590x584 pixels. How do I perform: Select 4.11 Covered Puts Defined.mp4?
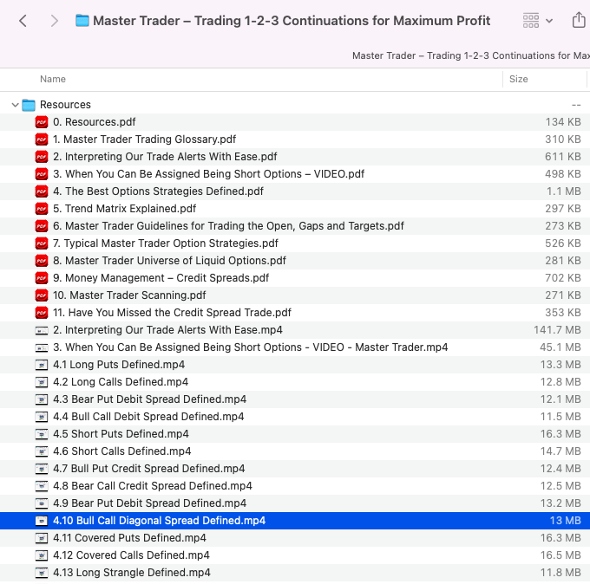[x=129, y=538]
